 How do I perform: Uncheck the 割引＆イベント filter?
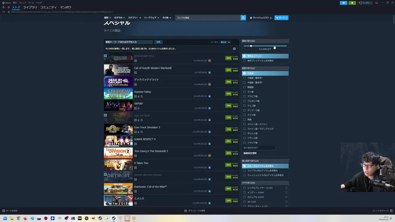pos(244,56)
